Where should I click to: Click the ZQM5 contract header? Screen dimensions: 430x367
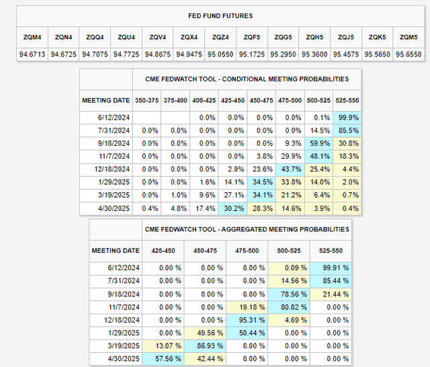tap(408, 37)
